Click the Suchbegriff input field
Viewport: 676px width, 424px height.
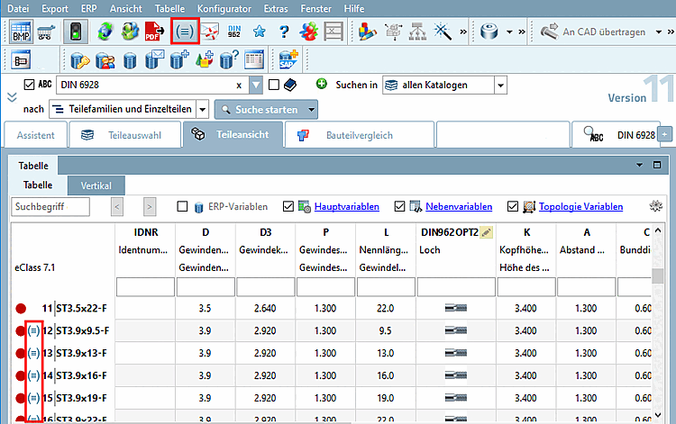[50, 207]
